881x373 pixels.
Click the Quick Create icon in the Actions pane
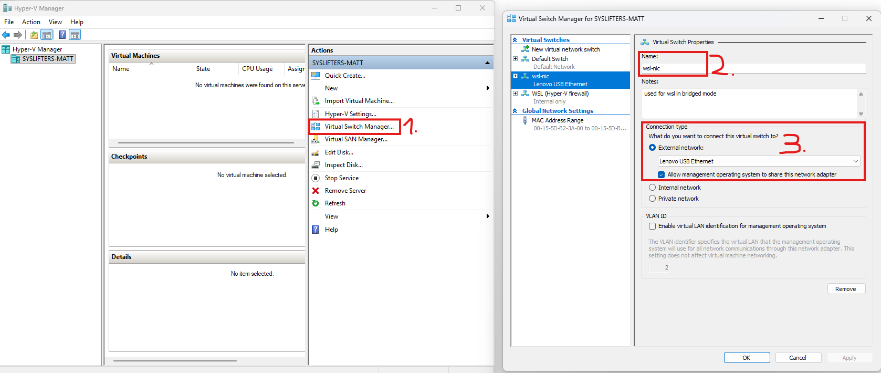pos(316,76)
